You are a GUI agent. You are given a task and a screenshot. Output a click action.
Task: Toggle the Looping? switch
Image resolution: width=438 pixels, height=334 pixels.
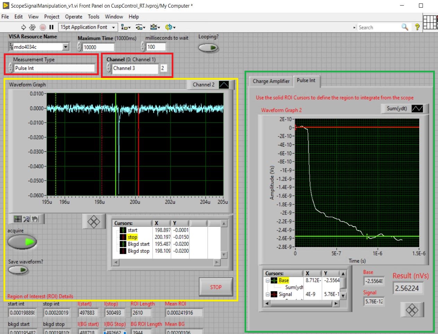click(x=208, y=47)
